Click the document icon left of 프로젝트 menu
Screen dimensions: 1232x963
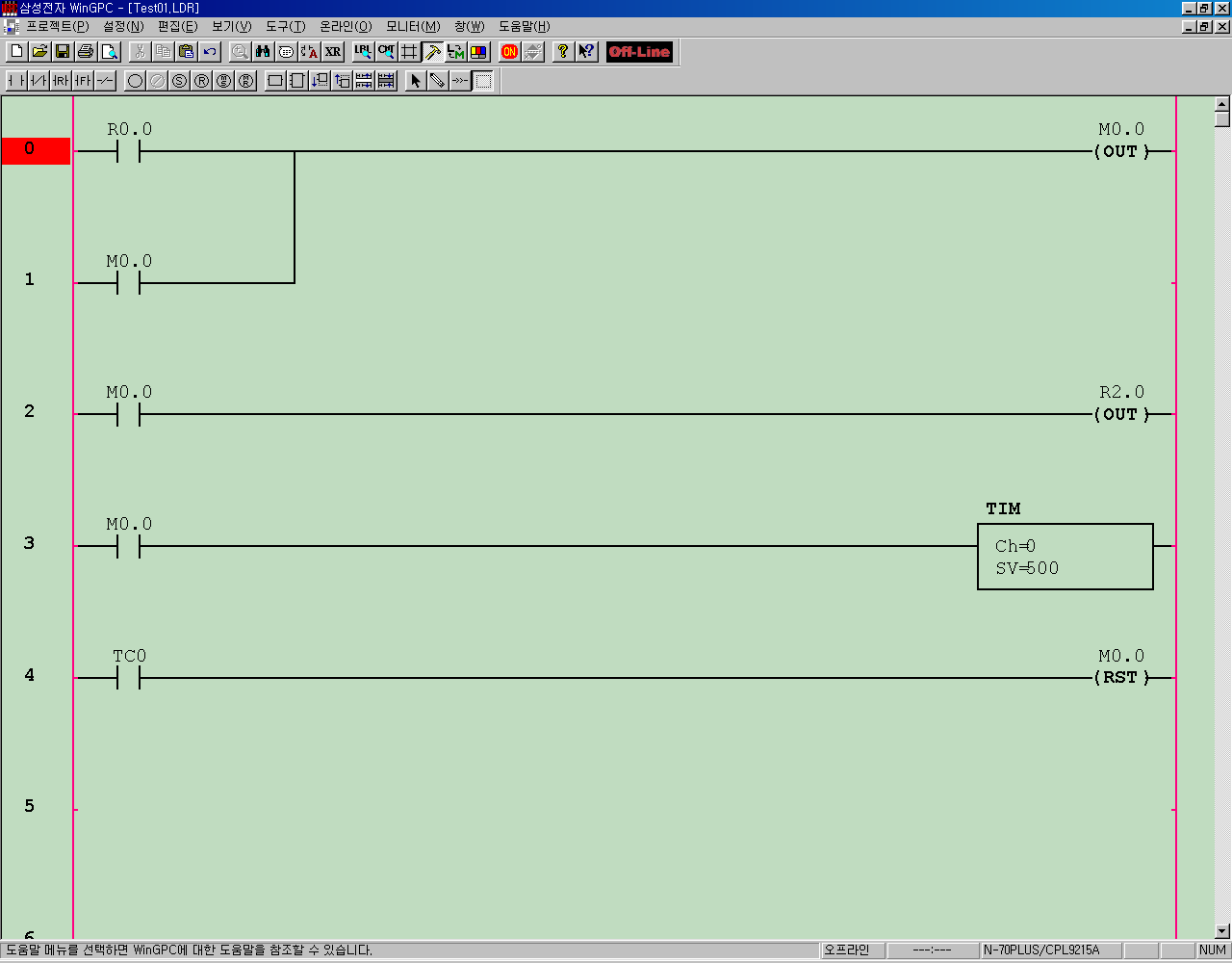click(12, 26)
